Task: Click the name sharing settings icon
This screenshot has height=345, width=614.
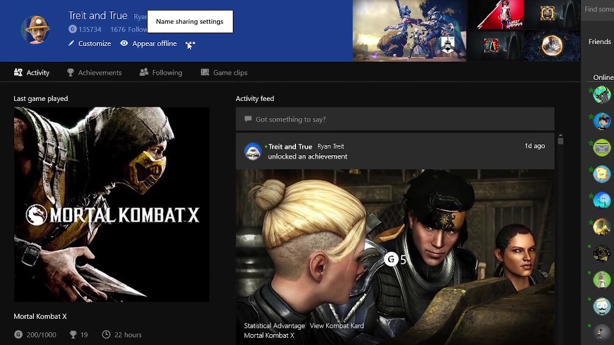Action: (190, 44)
